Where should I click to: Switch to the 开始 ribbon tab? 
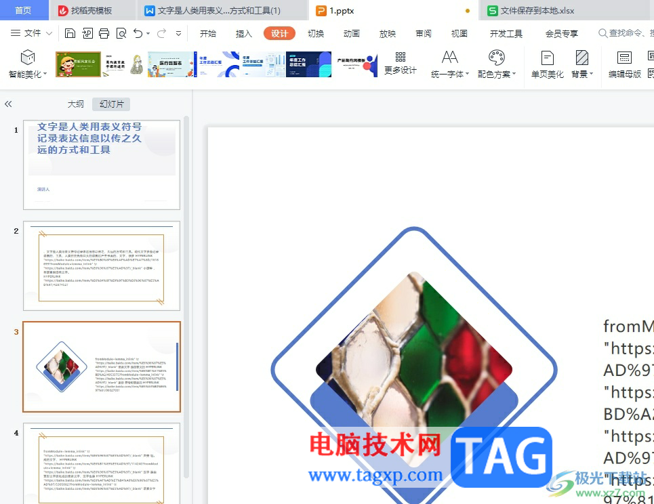(x=207, y=34)
